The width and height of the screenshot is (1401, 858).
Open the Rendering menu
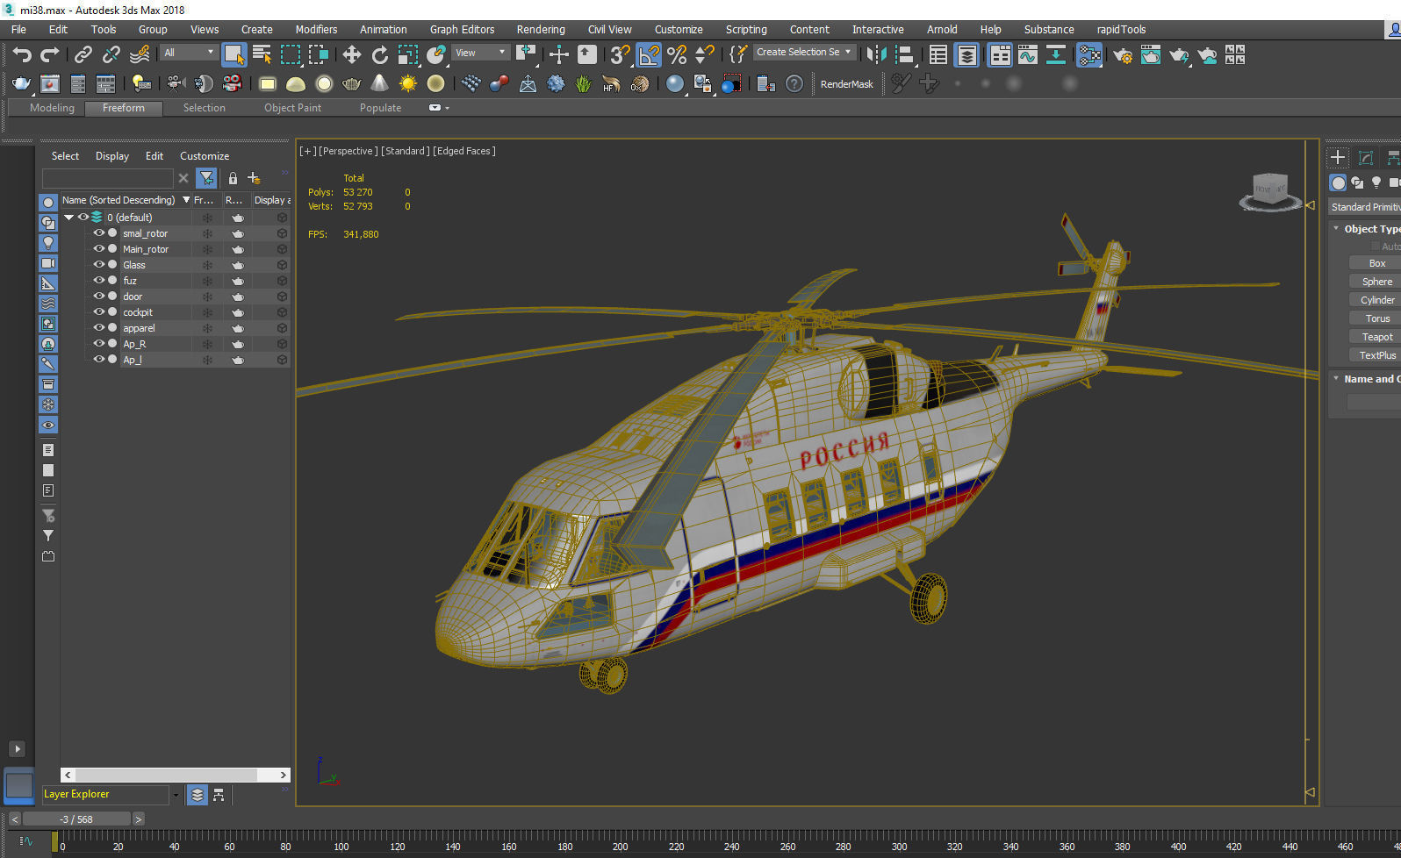(x=541, y=29)
